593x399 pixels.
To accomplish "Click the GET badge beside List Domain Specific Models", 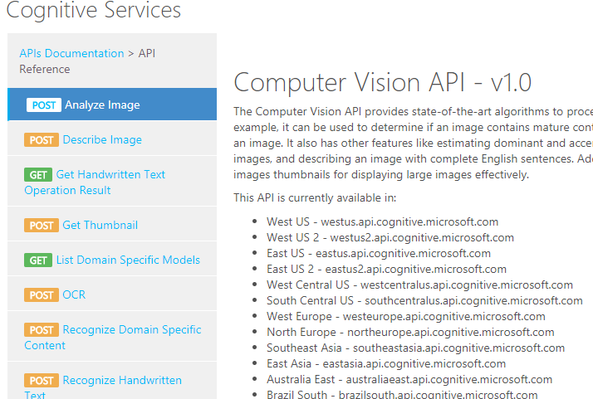I will (38, 260).
